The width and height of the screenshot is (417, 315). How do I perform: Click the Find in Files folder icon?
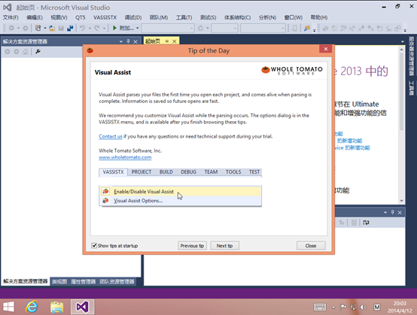307,28
